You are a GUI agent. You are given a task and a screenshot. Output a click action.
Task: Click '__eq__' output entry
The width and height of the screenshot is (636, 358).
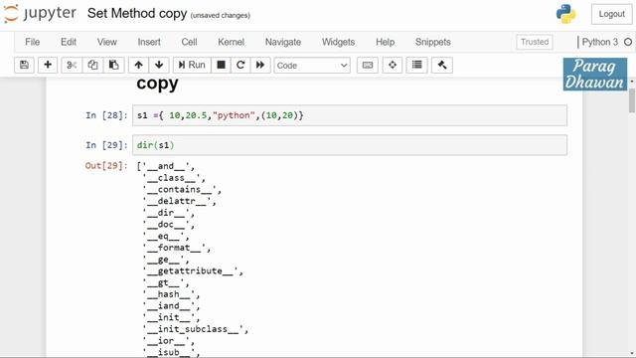coord(163,236)
